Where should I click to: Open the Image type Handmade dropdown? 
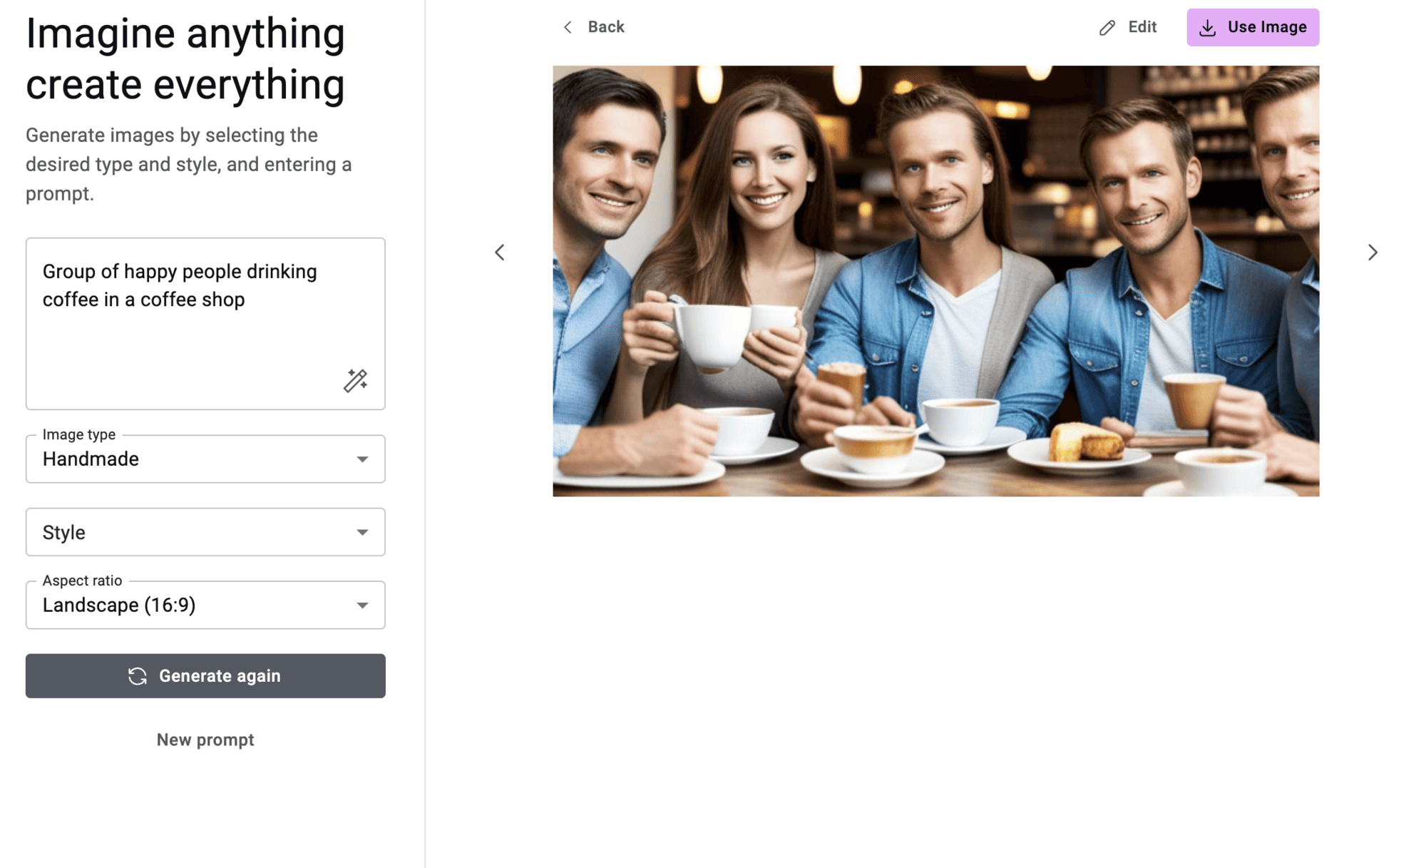205,459
